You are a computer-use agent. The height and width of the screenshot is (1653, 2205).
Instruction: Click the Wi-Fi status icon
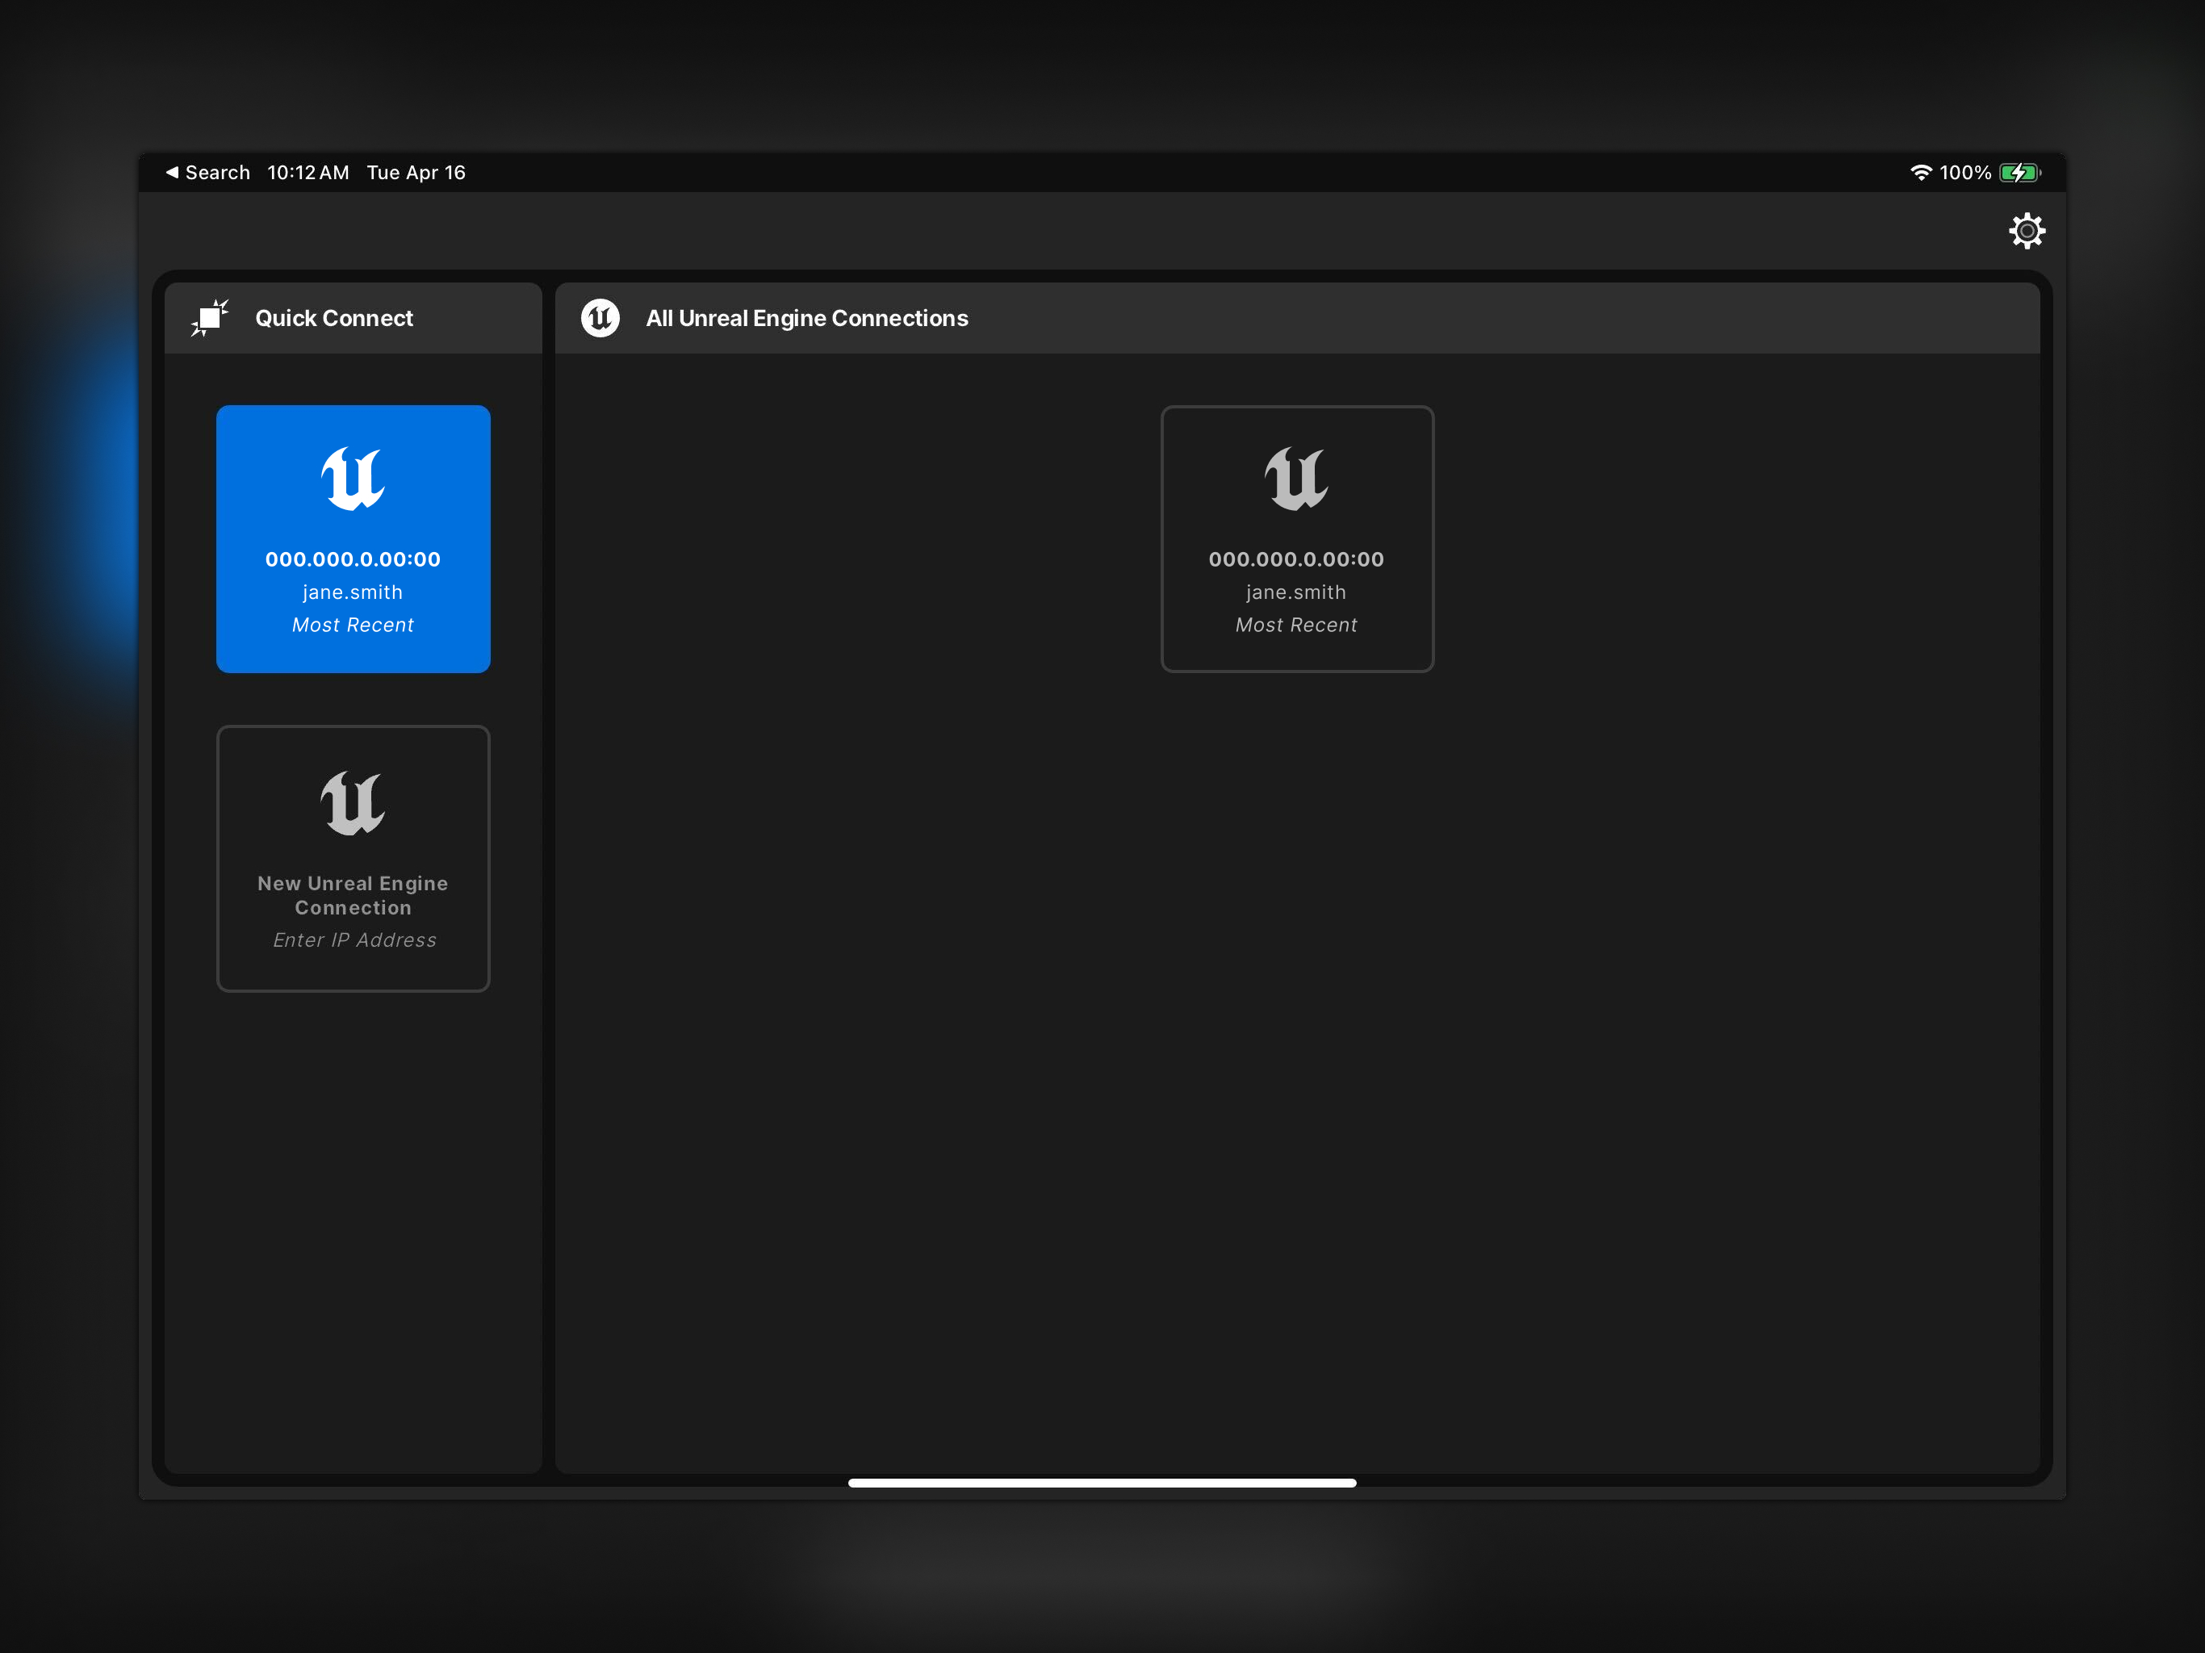pyautogui.click(x=1920, y=173)
